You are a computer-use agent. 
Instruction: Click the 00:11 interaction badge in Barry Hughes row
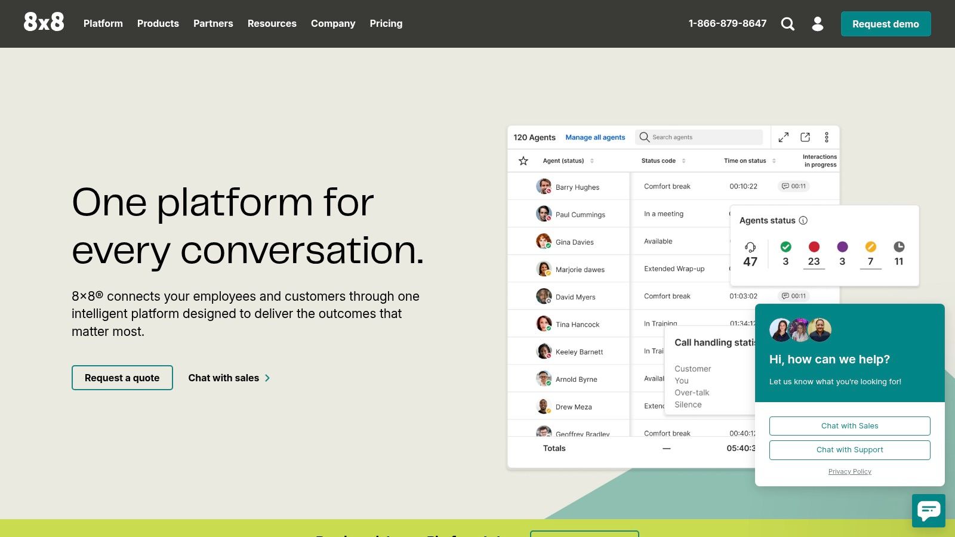click(794, 186)
